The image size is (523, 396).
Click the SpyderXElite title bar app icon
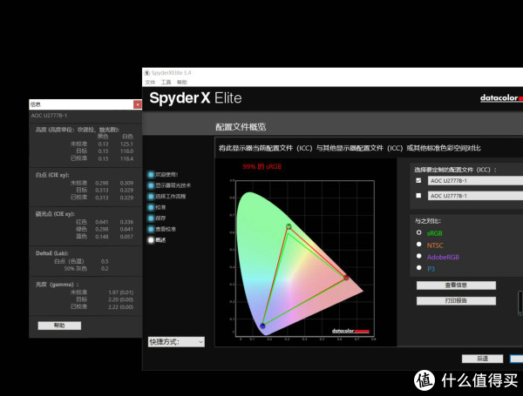146,73
